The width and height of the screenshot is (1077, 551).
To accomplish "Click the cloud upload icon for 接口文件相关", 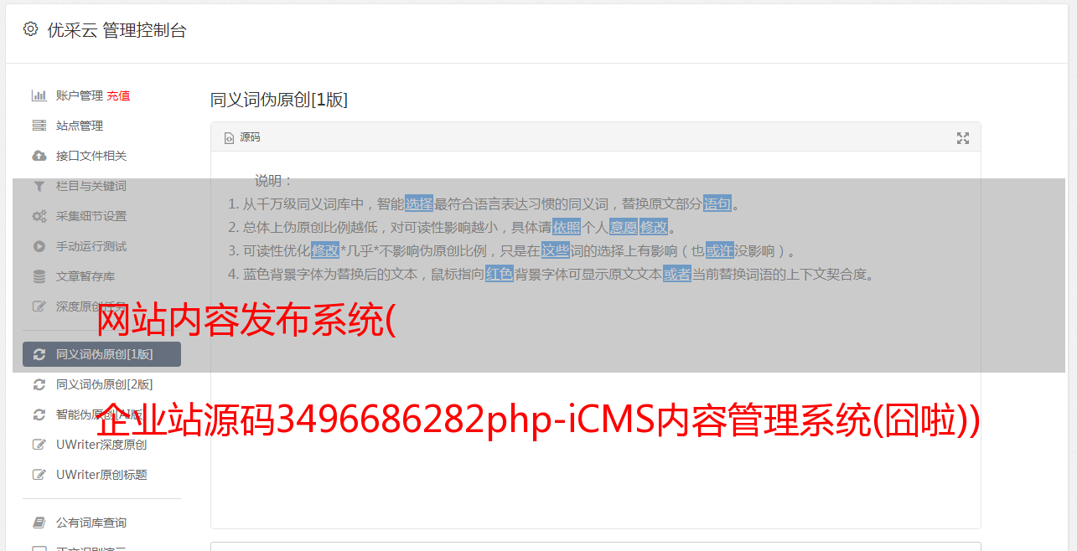I will pyautogui.click(x=39, y=156).
